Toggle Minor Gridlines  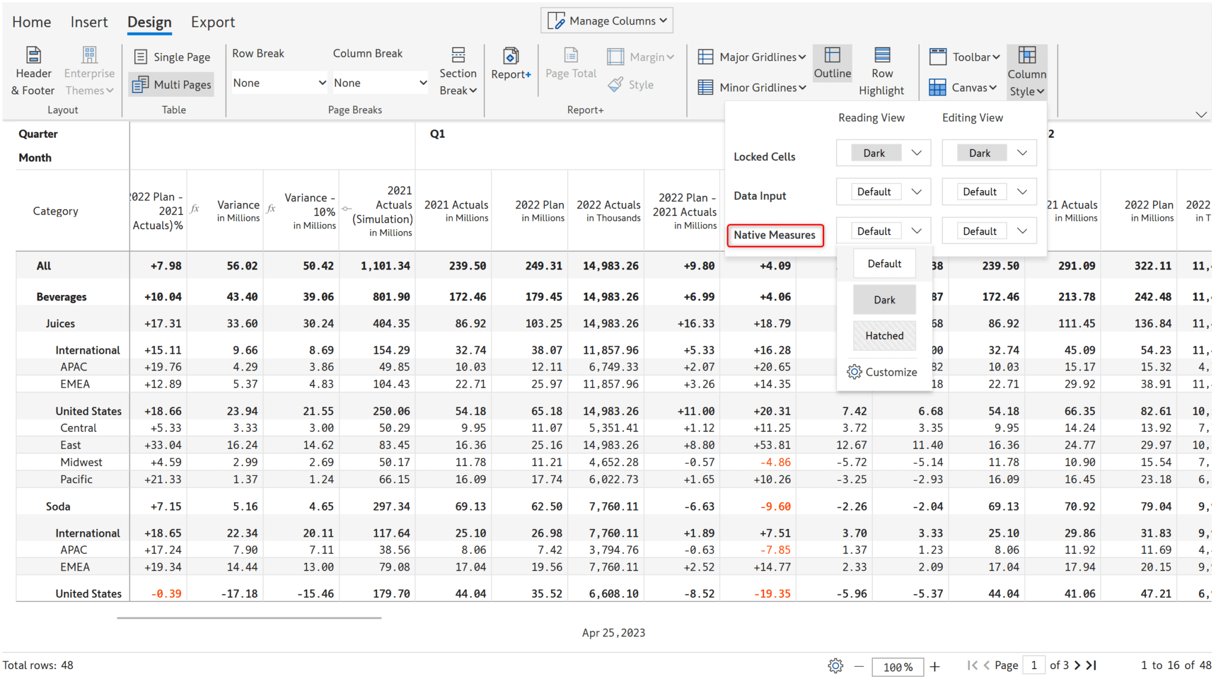(750, 87)
